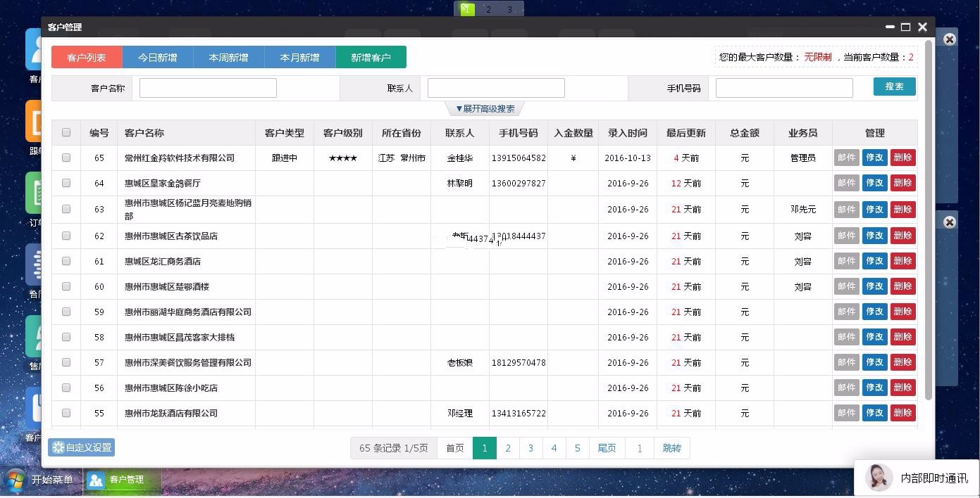Check the row for customer 62

[x=66, y=236]
